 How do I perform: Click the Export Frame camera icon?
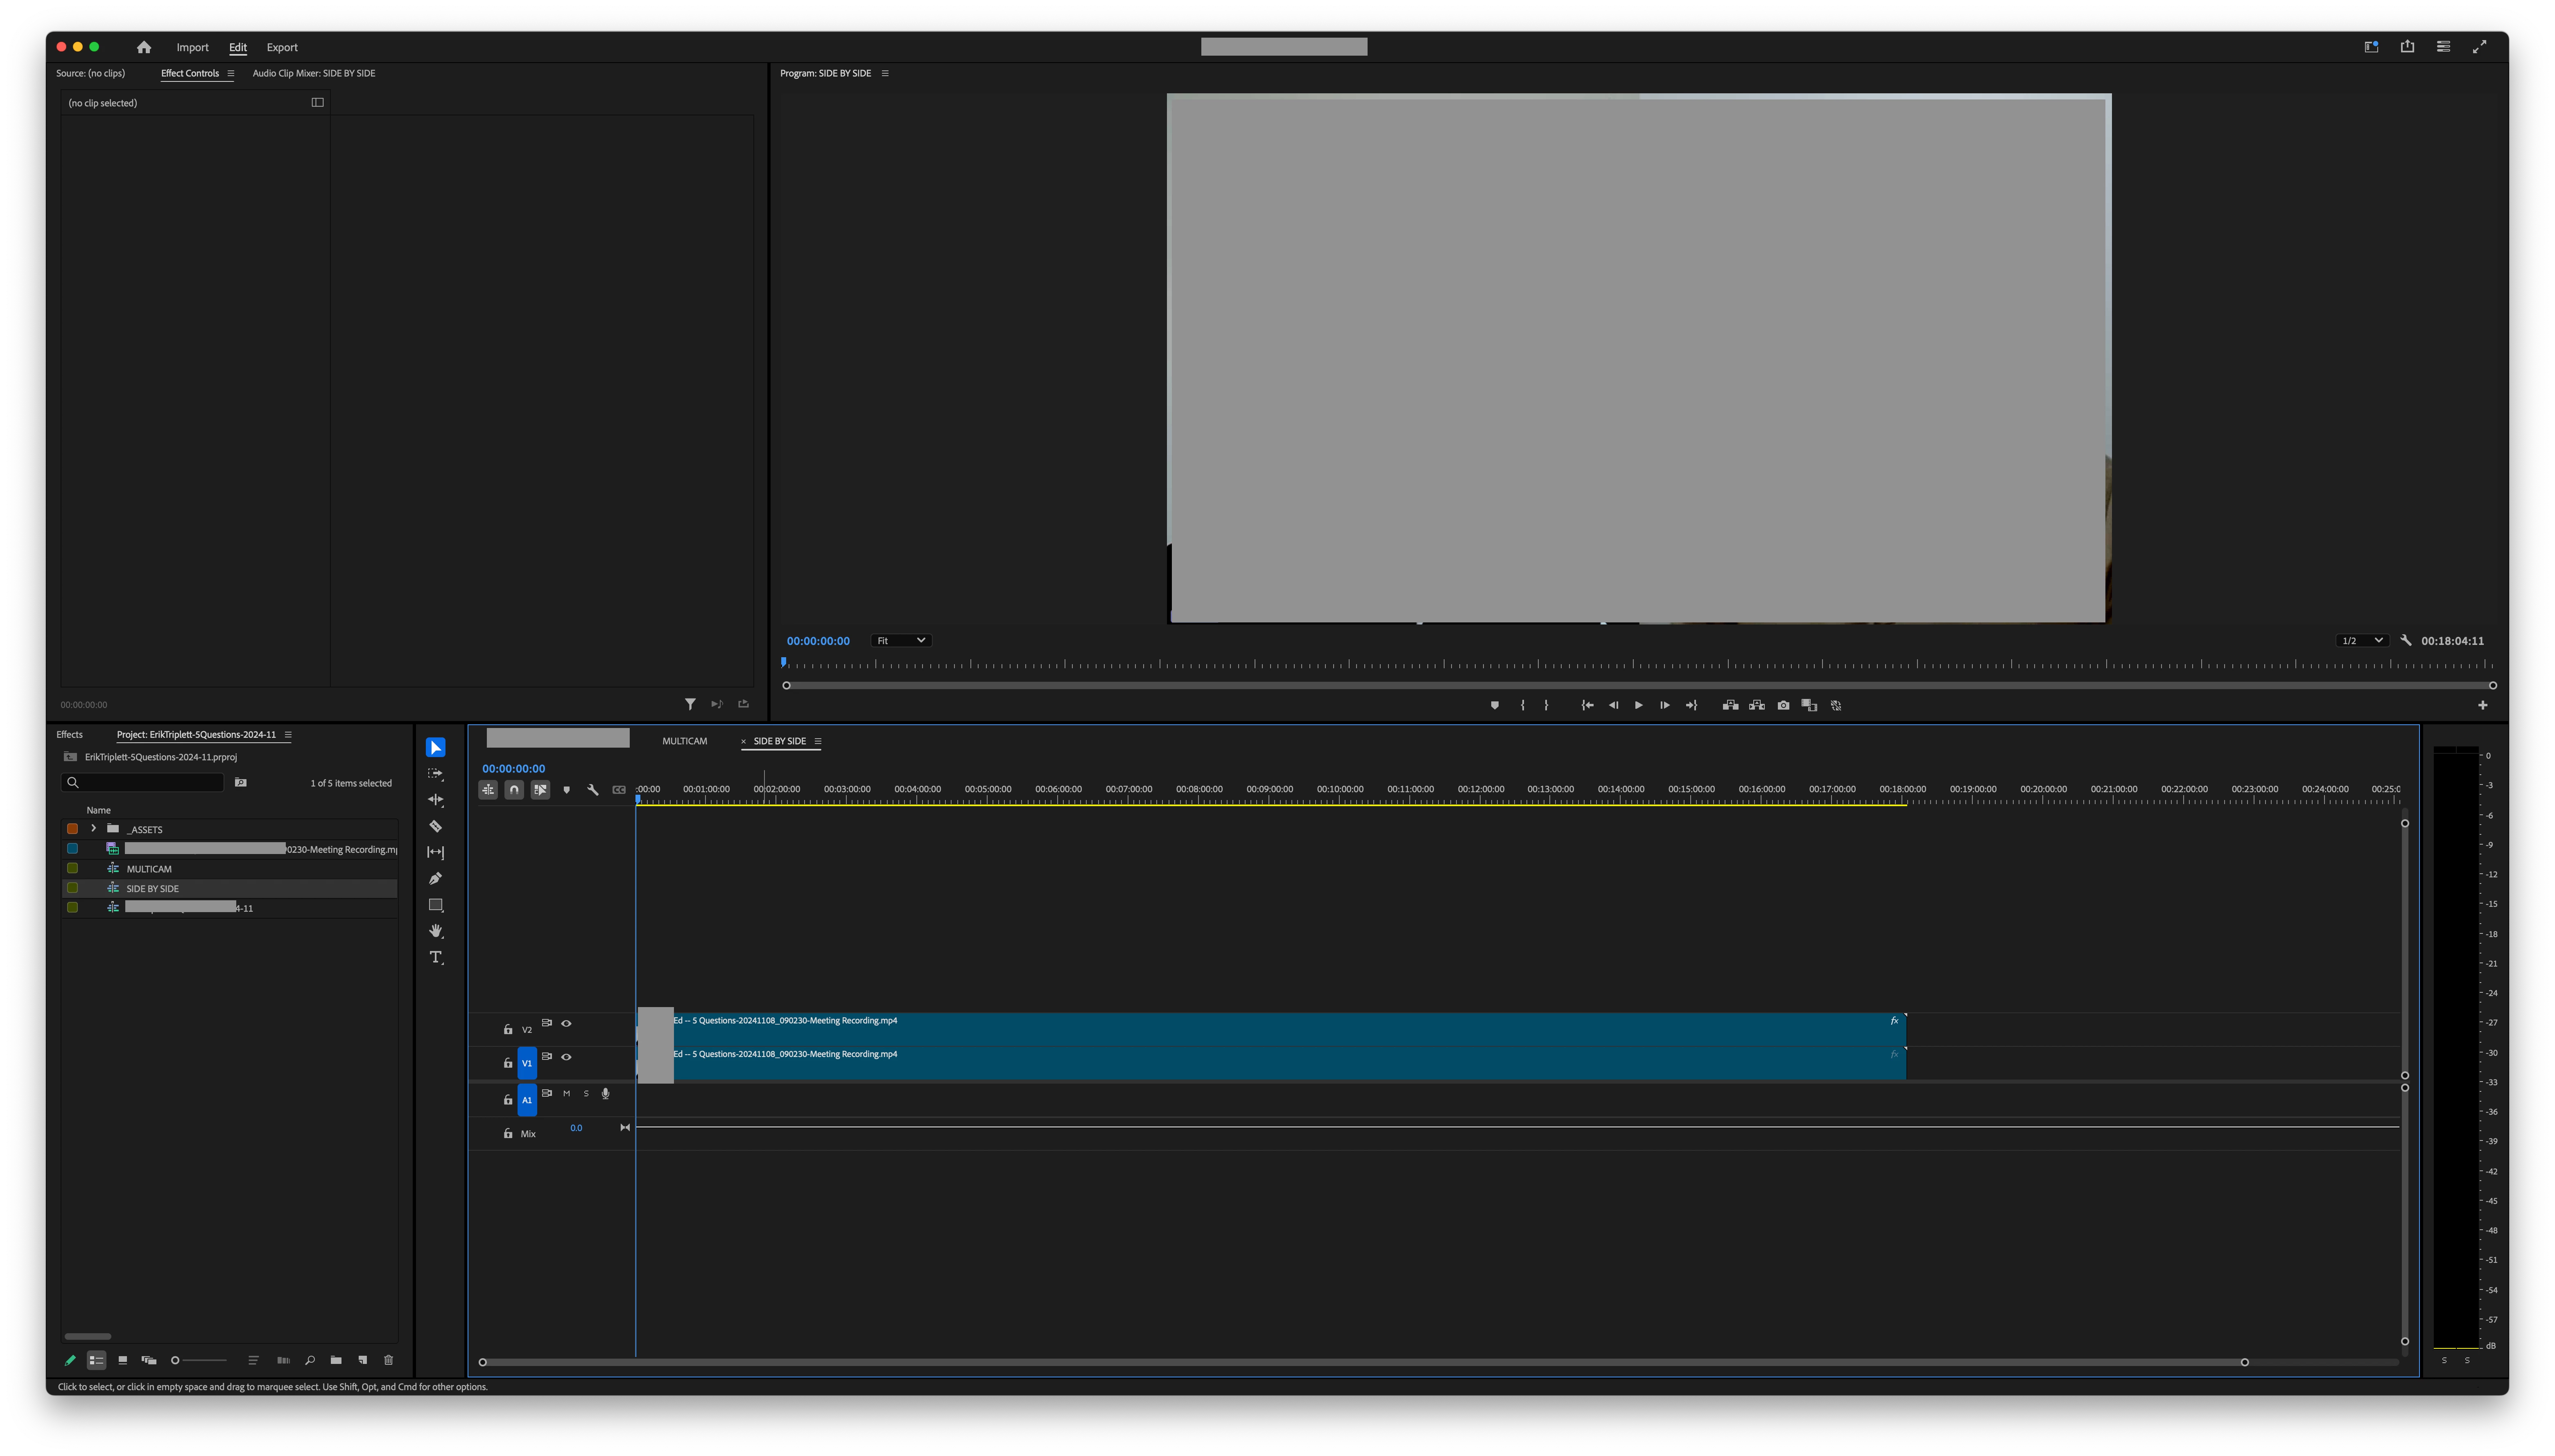(x=1783, y=705)
